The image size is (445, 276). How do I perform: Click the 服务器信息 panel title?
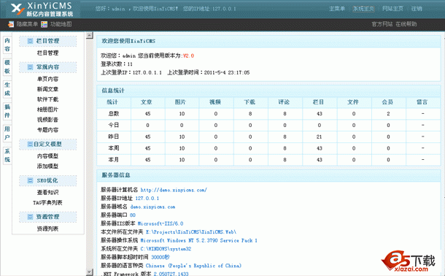[116, 175]
